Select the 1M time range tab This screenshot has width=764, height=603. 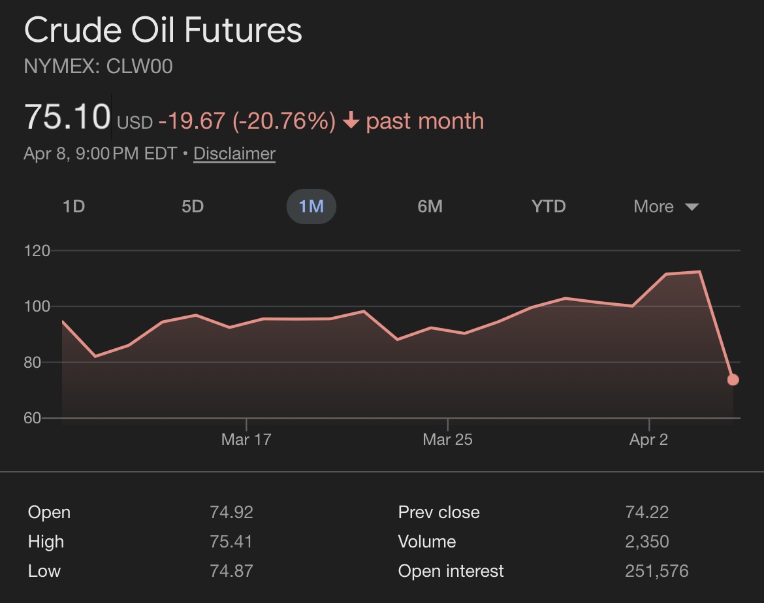[311, 206]
